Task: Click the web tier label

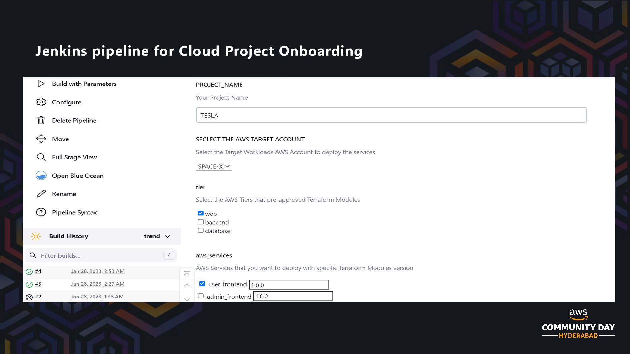Action: click(211, 214)
